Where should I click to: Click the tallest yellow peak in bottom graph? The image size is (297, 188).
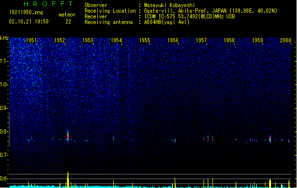68,180
